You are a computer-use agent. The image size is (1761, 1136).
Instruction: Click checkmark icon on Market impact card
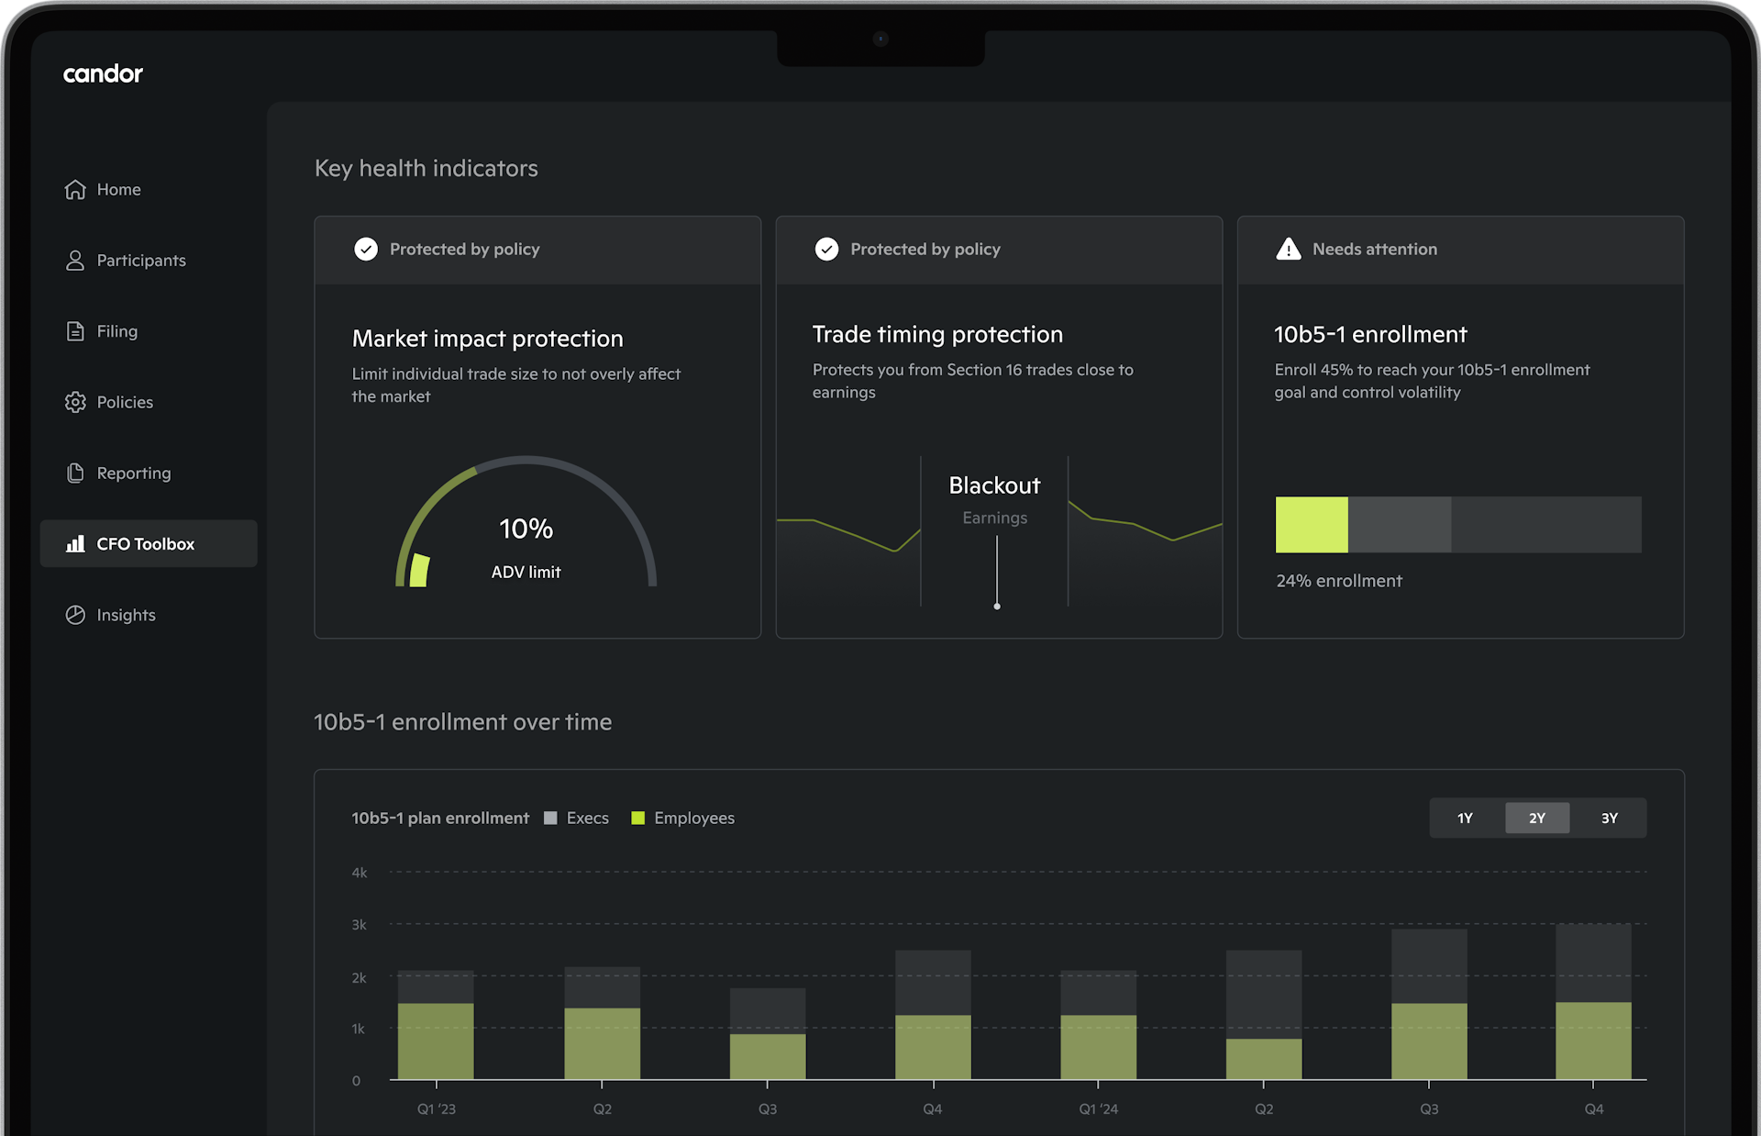click(x=366, y=249)
